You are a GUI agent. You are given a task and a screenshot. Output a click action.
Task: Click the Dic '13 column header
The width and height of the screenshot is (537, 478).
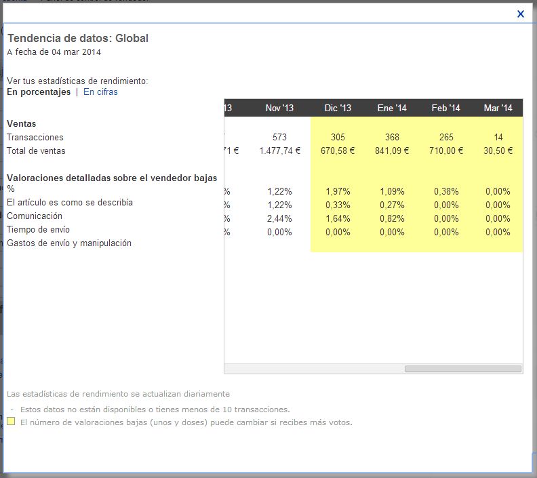click(x=338, y=108)
